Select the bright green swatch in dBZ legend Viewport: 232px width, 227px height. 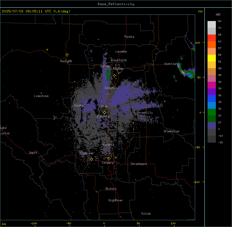click(x=212, y=112)
